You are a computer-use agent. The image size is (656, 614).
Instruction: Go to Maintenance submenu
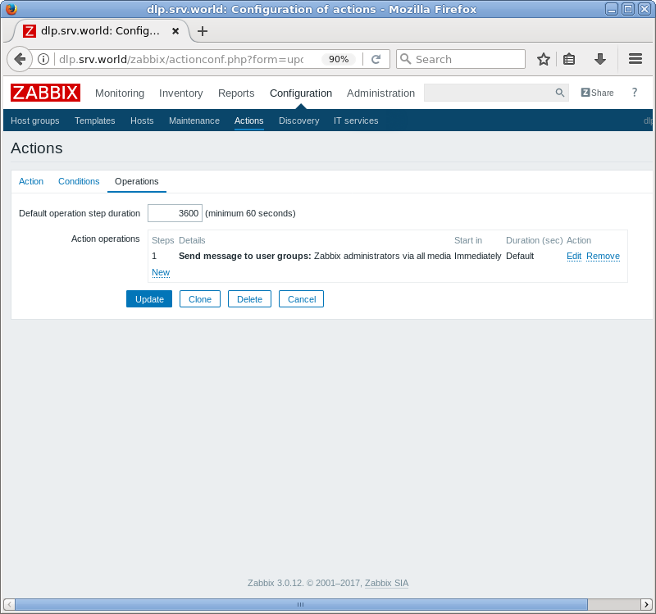tap(194, 121)
